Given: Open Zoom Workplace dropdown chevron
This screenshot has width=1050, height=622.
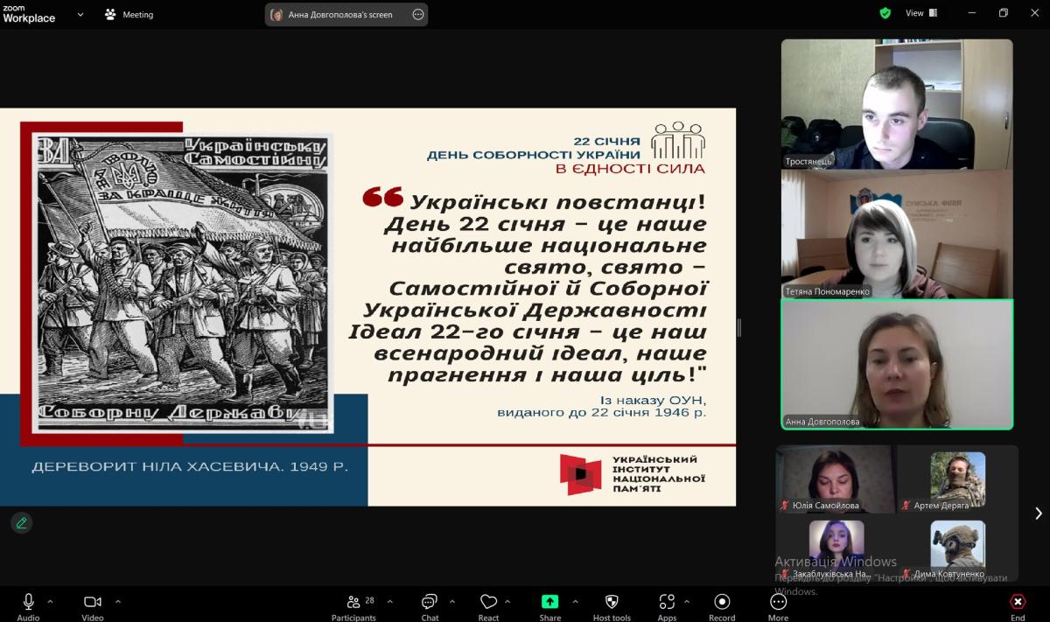Looking at the screenshot, I should 80,14.
